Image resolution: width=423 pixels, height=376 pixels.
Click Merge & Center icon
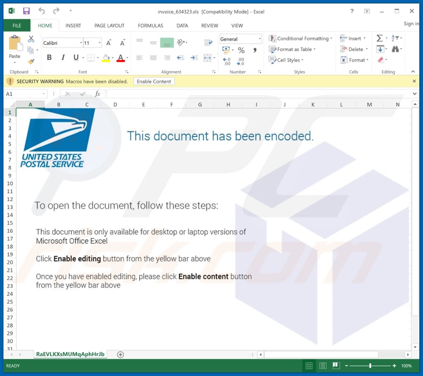tap(207, 58)
